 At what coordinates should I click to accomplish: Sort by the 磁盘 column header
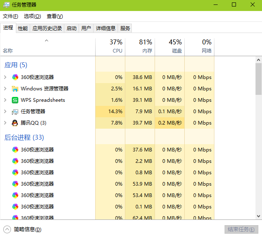[x=170, y=47]
